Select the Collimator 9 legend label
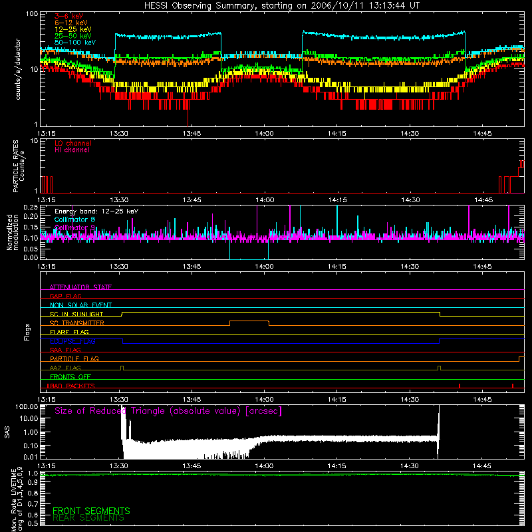The image size is (532, 532). 74,227
